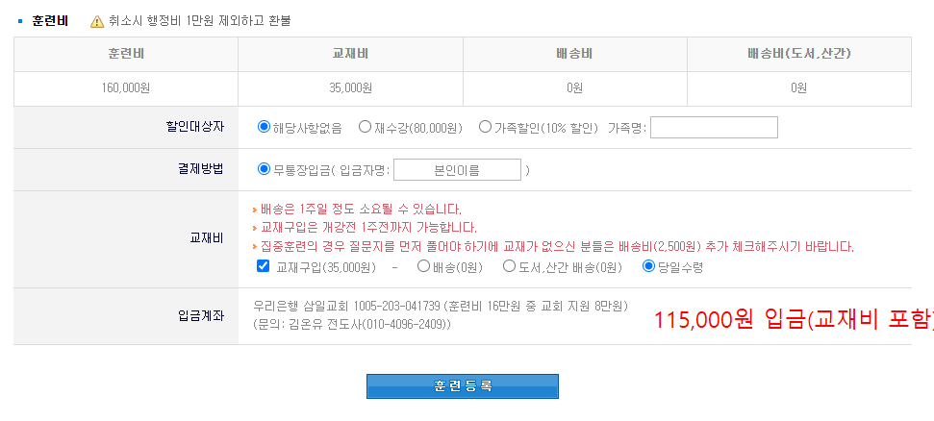This screenshot has width=934, height=421.
Task: Click the 가족명 text field
Action: tap(714, 127)
